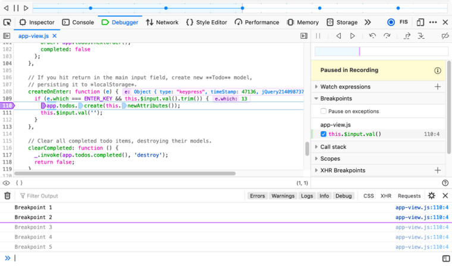
Task: Expand the Call stack section
Action: pyautogui.click(x=333, y=147)
